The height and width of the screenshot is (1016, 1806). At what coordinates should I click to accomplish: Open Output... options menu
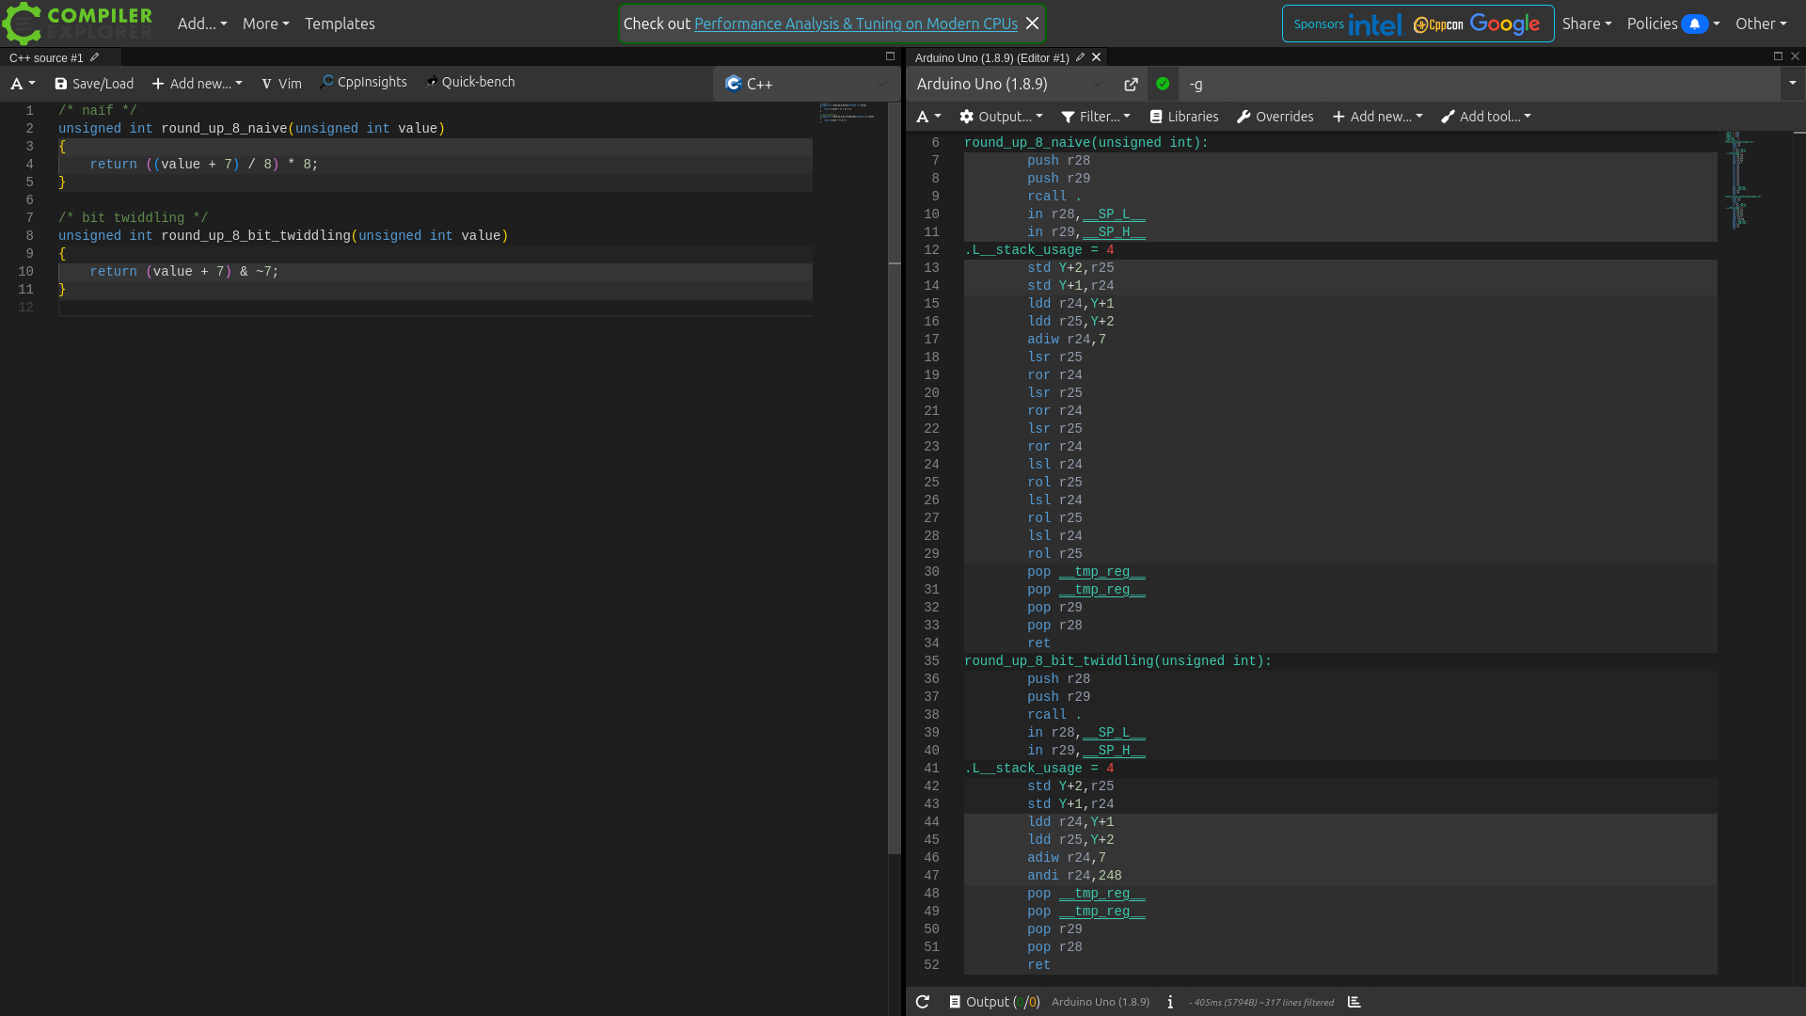[x=1001, y=117]
